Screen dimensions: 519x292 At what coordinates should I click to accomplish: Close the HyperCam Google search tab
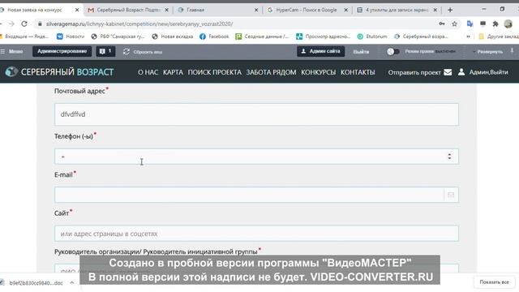346,10
